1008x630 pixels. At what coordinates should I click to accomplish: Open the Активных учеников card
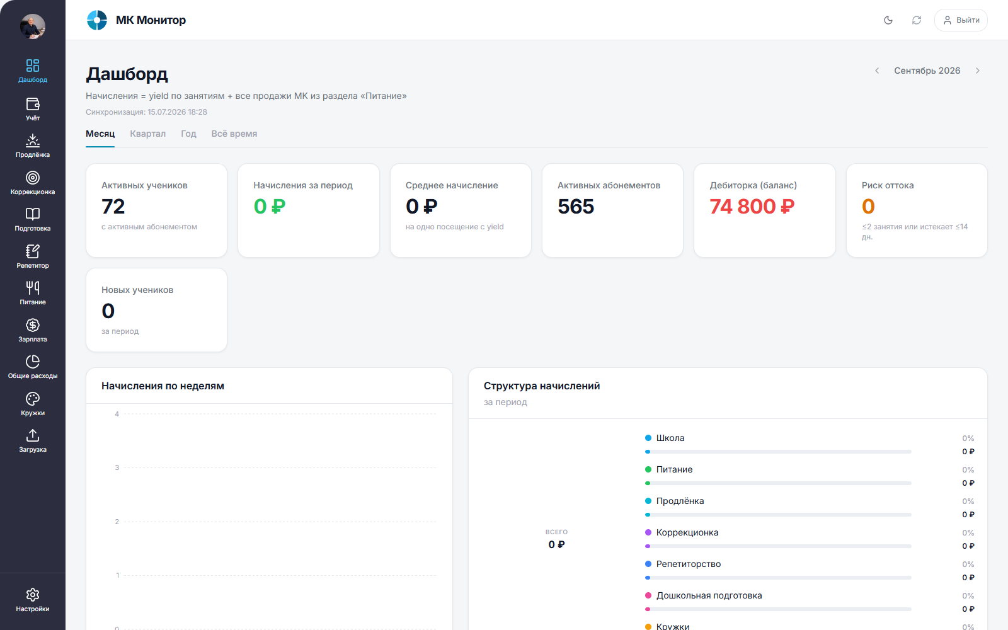coord(156,210)
